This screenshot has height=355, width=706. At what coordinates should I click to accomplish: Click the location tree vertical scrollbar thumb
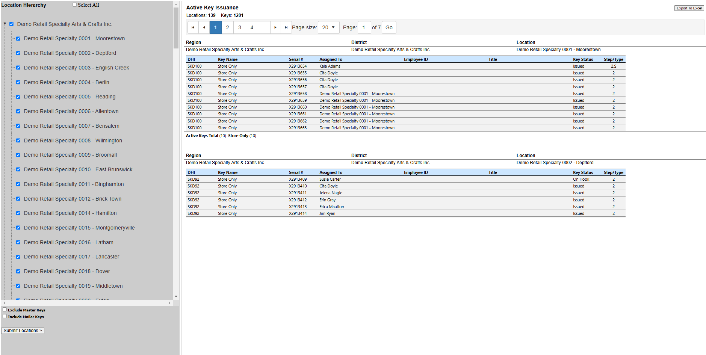pyautogui.click(x=176, y=28)
